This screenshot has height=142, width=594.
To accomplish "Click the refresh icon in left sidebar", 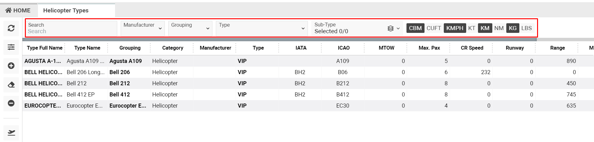I will click(11, 28).
